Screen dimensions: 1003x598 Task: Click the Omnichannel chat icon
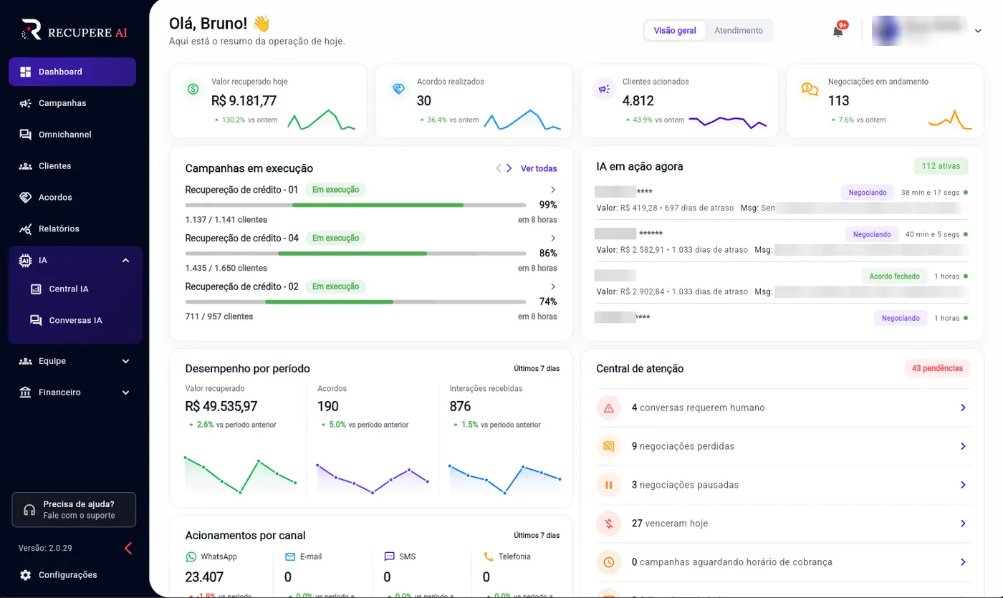(26, 135)
